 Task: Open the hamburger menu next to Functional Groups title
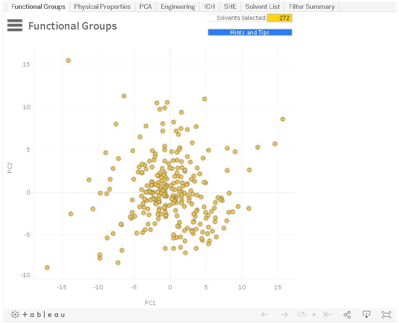pyautogui.click(x=14, y=25)
